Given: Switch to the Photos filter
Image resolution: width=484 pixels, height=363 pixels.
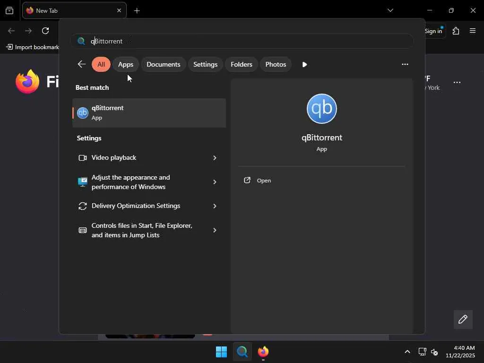Looking at the screenshot, I should (276, 64).
